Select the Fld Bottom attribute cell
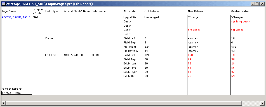 pos(131,51)
